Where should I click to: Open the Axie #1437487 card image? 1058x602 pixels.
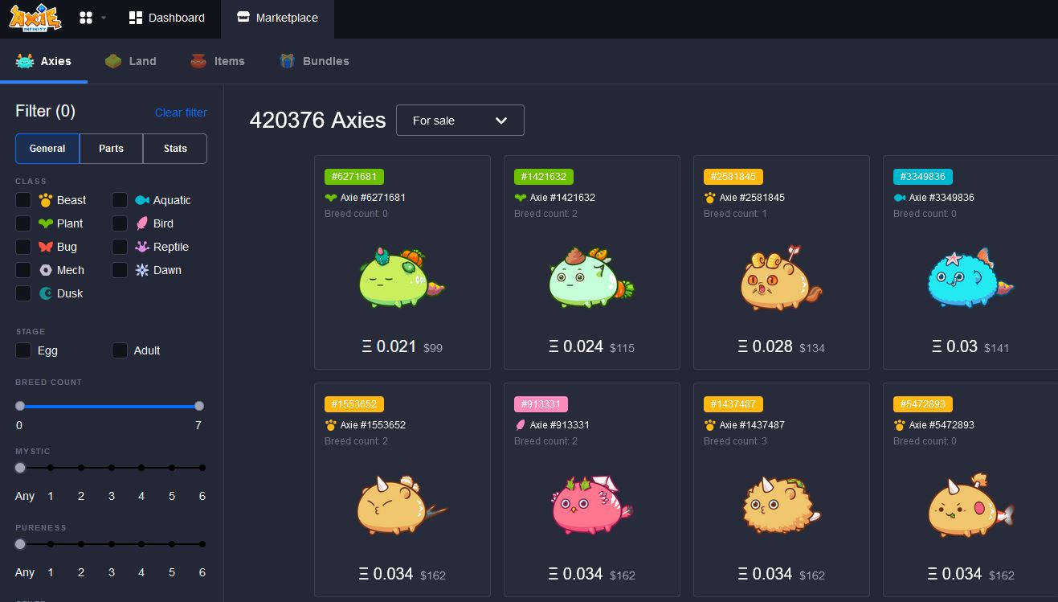pos(781,506)
